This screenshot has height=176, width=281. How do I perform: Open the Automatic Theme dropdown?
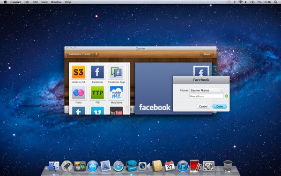[x=82, y=54]
